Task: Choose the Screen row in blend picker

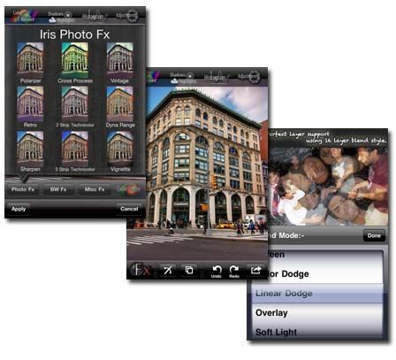Action: [325, 257]
